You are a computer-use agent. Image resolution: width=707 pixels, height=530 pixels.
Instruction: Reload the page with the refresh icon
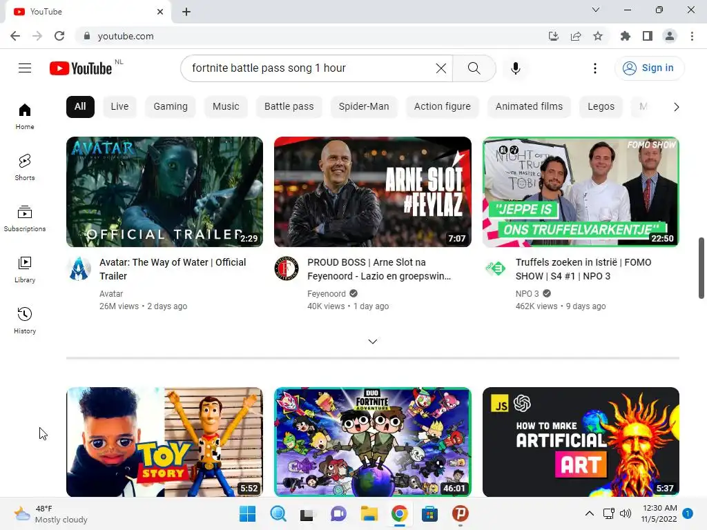pyautogui.click(x=59, y=36)
